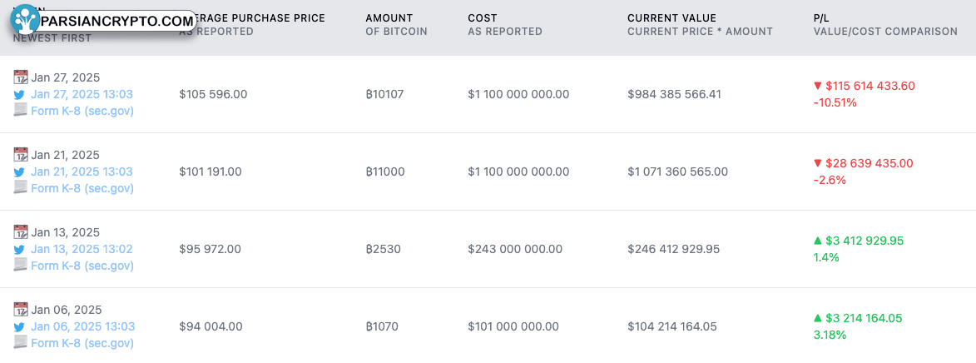This screenshot has width=976, height=363.
Task: Select the ₿10107 amount cell
Action: point(384,95)
